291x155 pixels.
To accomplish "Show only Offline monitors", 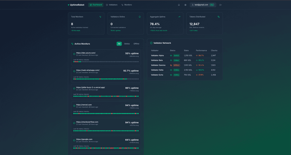I will [x=136, y=44].
